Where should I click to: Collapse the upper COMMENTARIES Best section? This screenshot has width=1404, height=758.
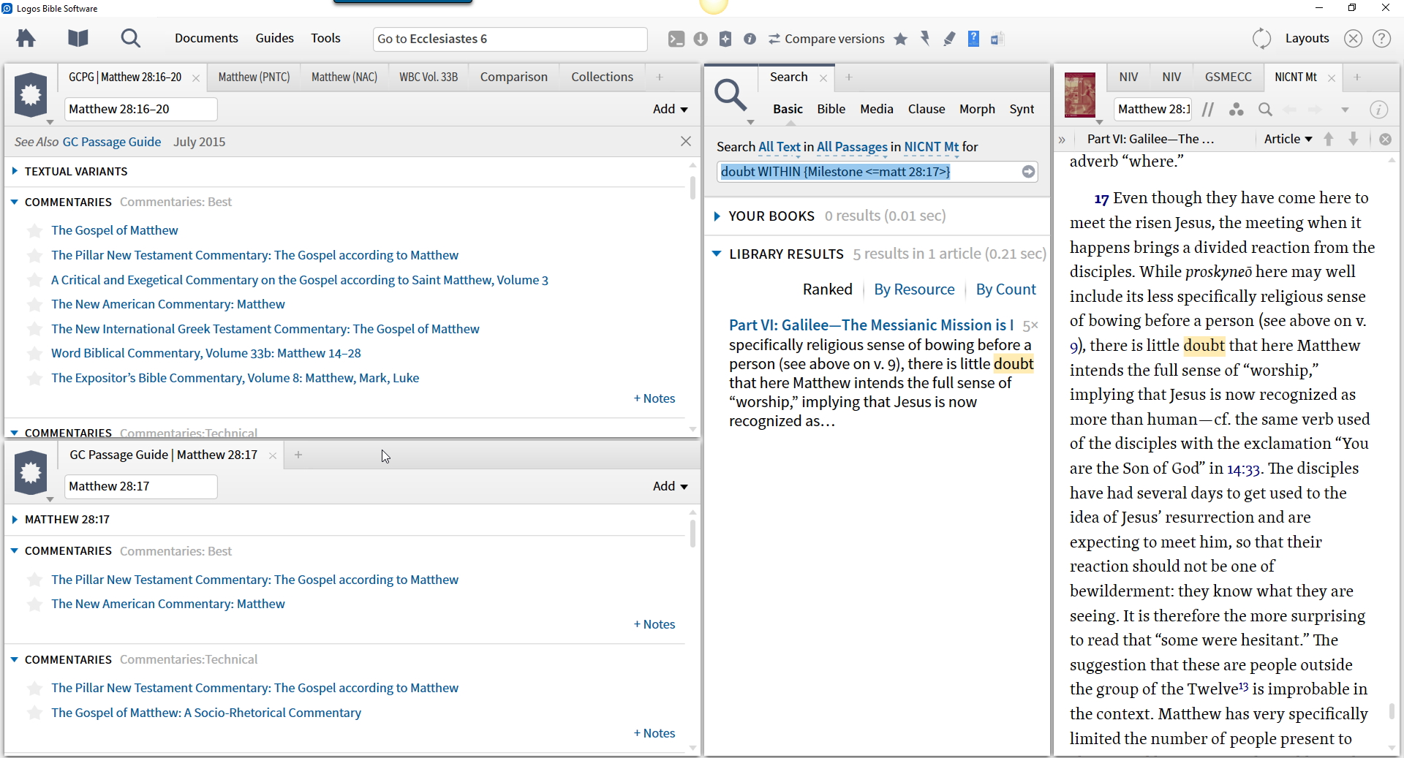[x=15, y=202]
